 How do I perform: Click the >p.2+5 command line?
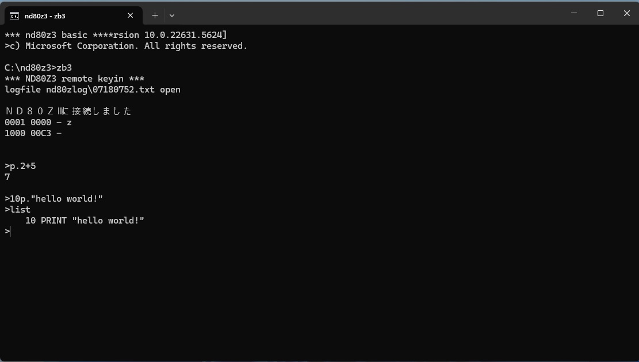pos(20,166)
